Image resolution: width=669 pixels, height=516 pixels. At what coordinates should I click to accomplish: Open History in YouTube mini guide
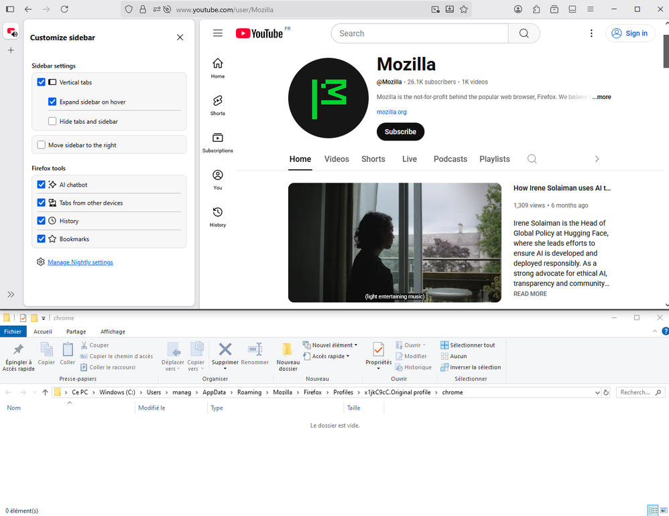(x=218, y=217)
